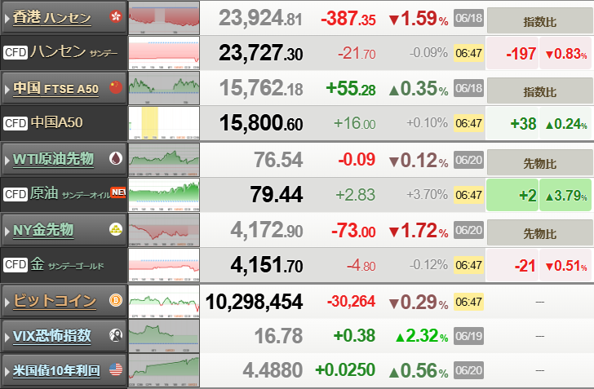The height and width of the screenshot is (389, 594).
Task: Open the NY金先物 mini chart
Action: [164, 230]
